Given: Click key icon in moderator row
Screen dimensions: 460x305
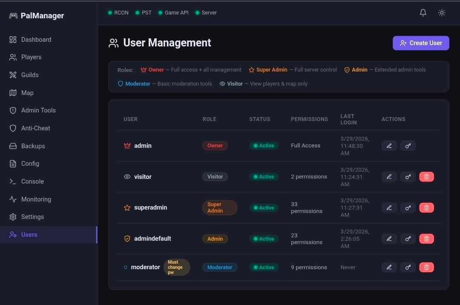Looking at the screenshot, I should pyautogui.click(x=408, y=268).
